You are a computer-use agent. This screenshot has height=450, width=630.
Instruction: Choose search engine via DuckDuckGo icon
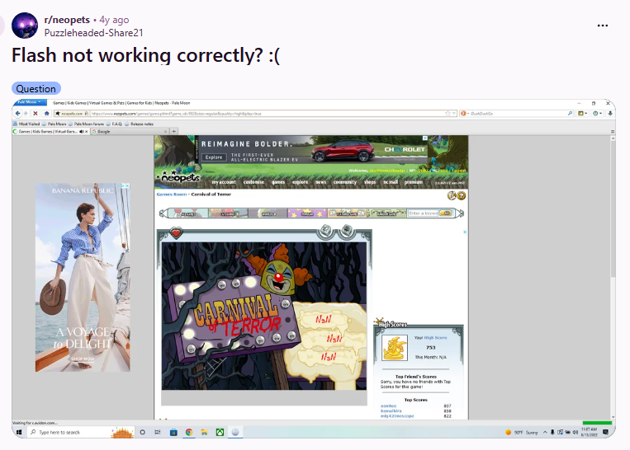pos(464,114)
